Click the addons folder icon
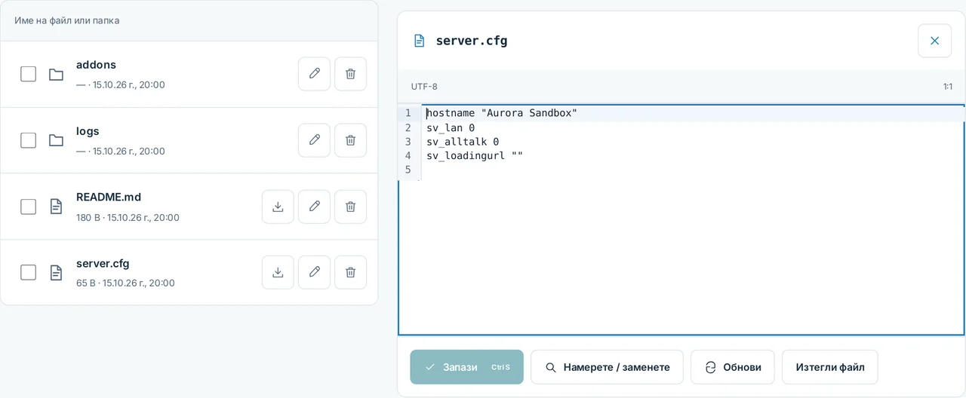The image size is (966, 398). 56,74
